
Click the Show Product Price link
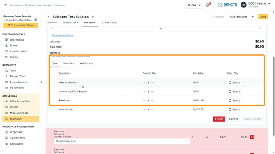[x=62, y=35]
